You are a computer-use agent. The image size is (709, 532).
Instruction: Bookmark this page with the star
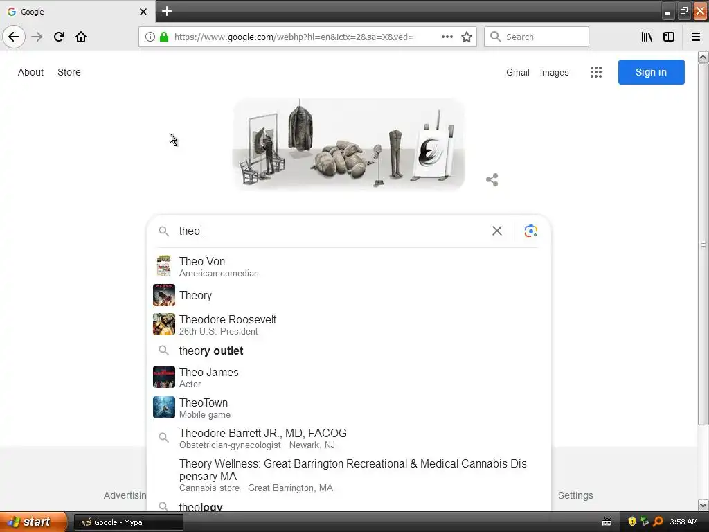pyautogui.click(x=467, y=37)
